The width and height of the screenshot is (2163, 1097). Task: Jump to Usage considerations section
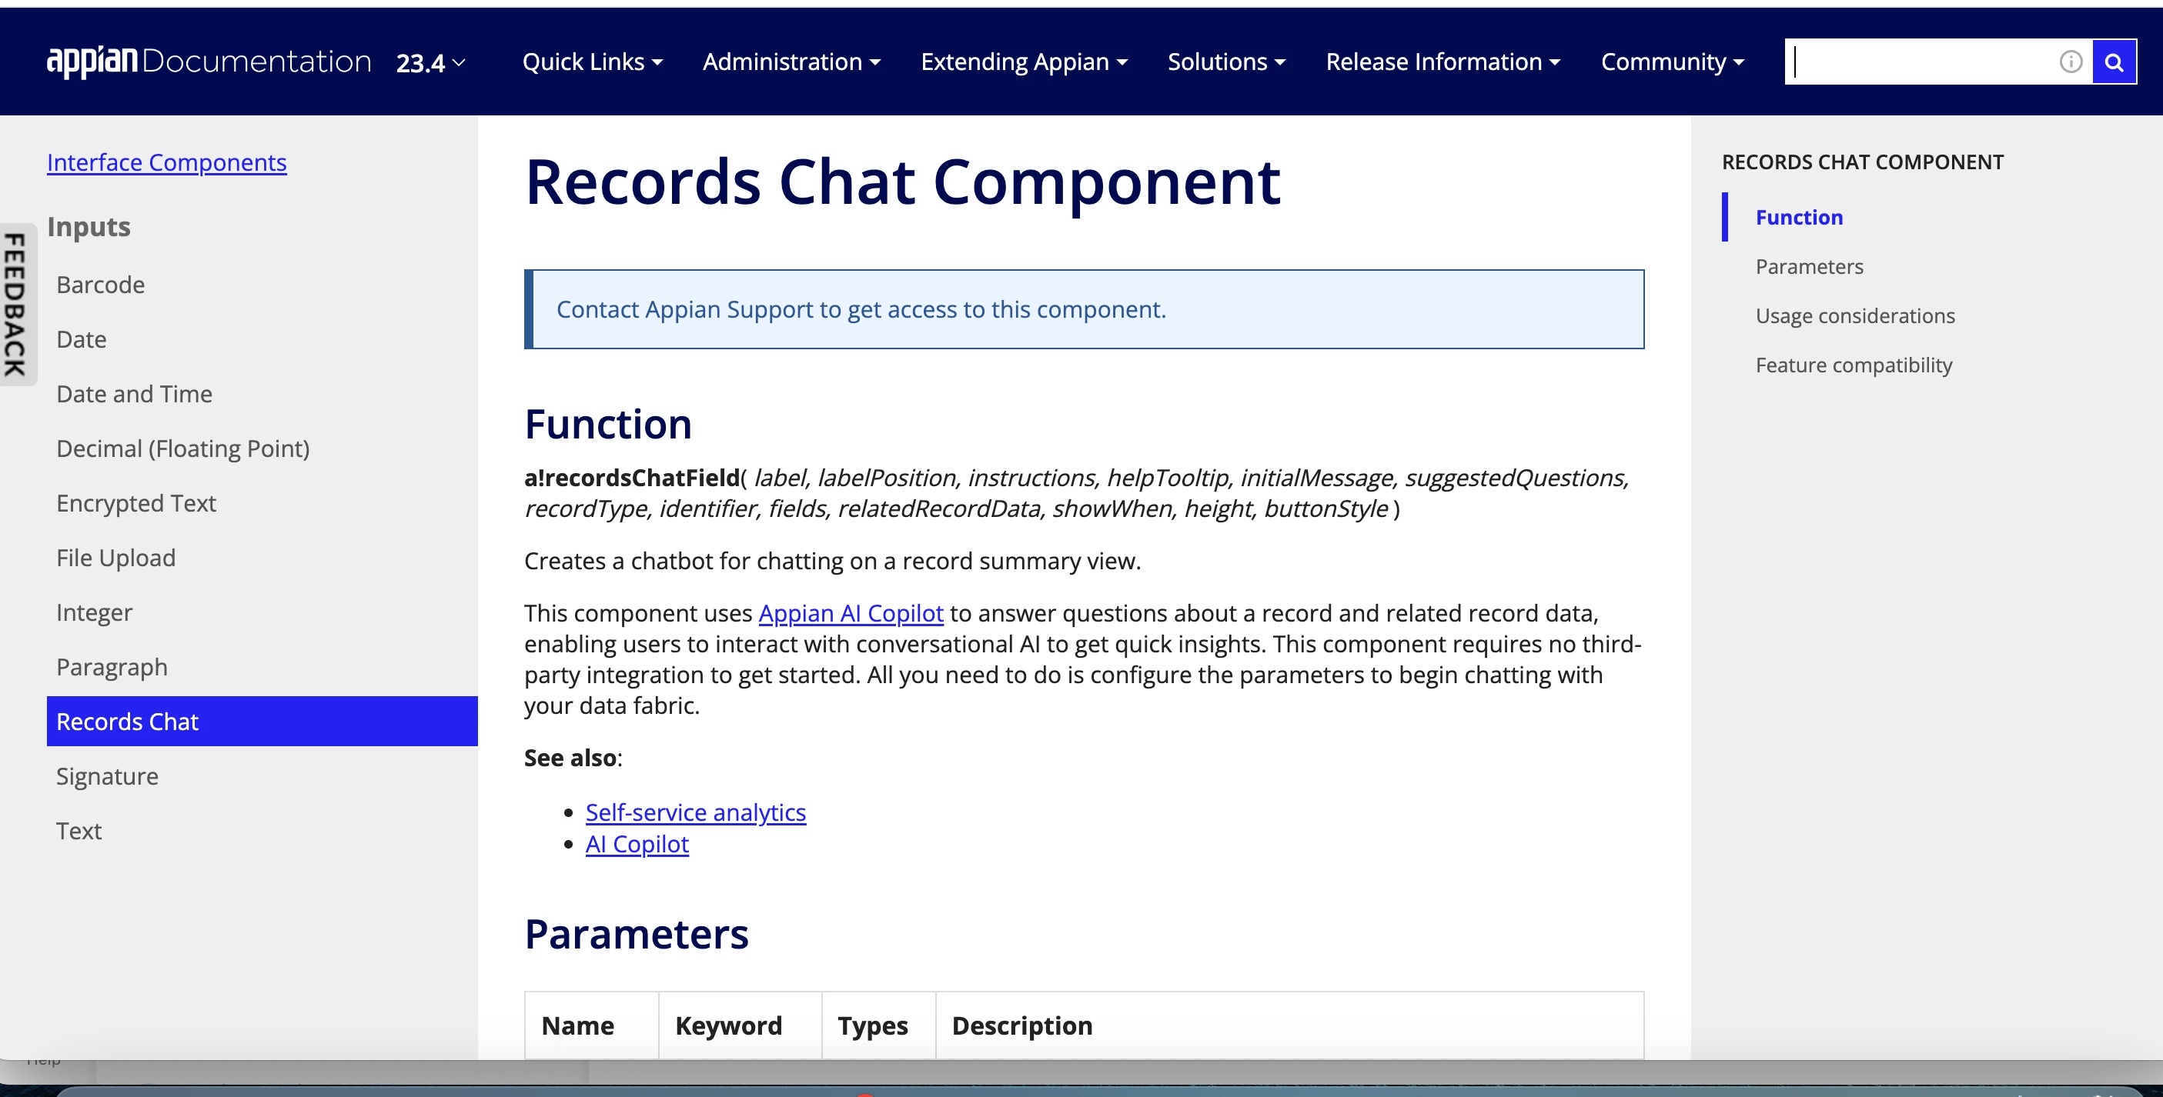click(x=1855, y=315)
